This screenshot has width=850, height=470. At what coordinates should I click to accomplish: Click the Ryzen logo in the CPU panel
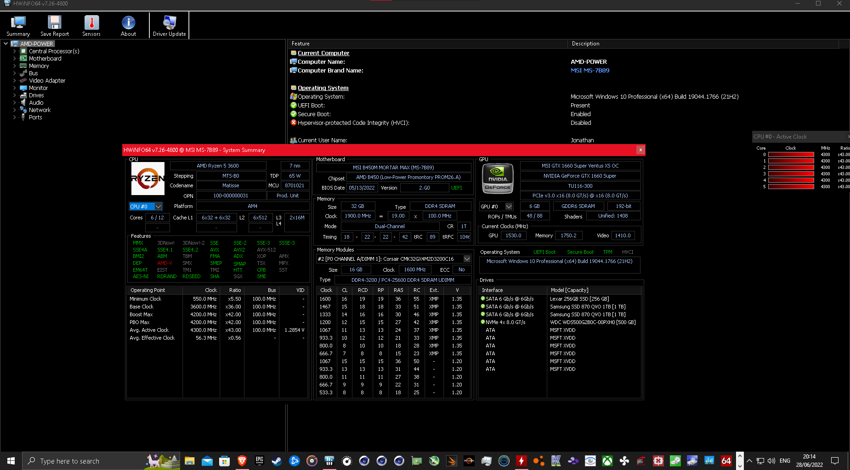(148, 179)
